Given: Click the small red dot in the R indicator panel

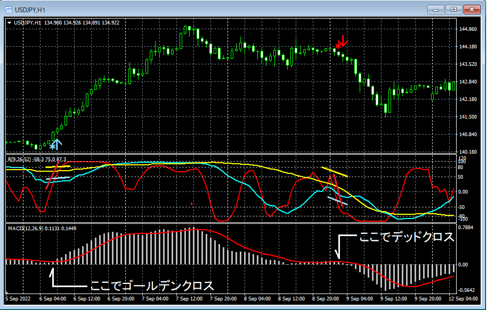Looking at the screenshot, I should (x=192, y=204).
